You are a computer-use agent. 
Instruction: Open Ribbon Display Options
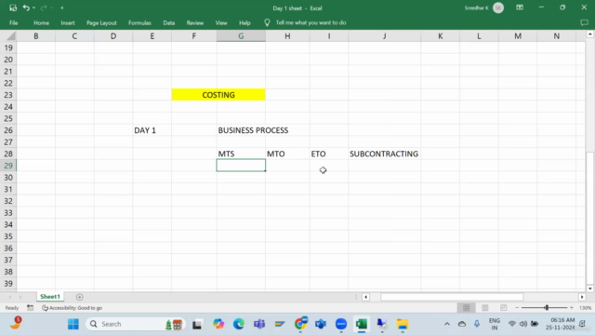click(x=520, y=7)
